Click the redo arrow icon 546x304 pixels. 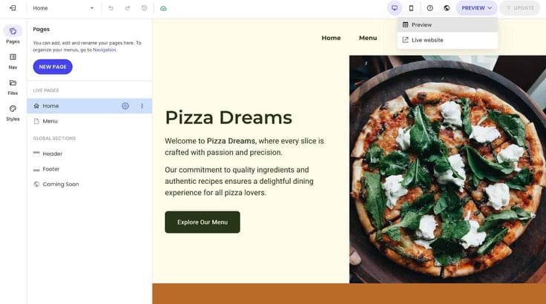point(128,8)
